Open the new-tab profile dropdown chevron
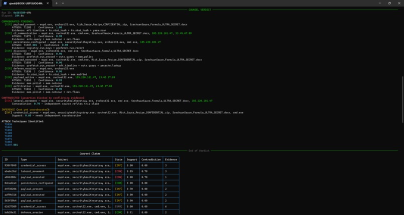Viewport: 404px width, 215px height. [x=63, y=3]
